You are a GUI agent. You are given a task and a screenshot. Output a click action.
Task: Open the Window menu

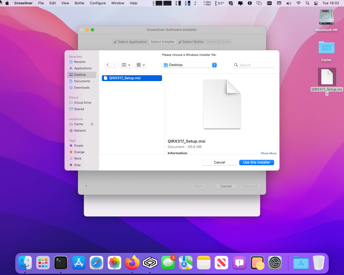click(x=118, y=3)
